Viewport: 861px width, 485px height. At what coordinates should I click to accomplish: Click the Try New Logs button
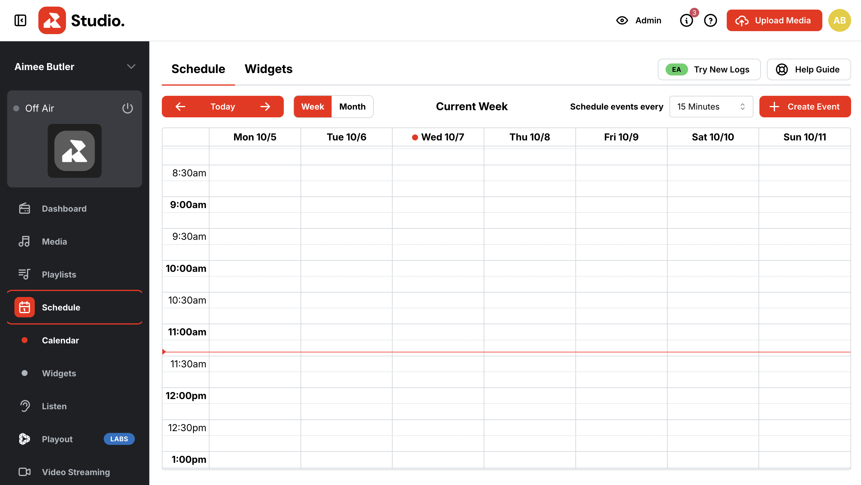[709, 69]
